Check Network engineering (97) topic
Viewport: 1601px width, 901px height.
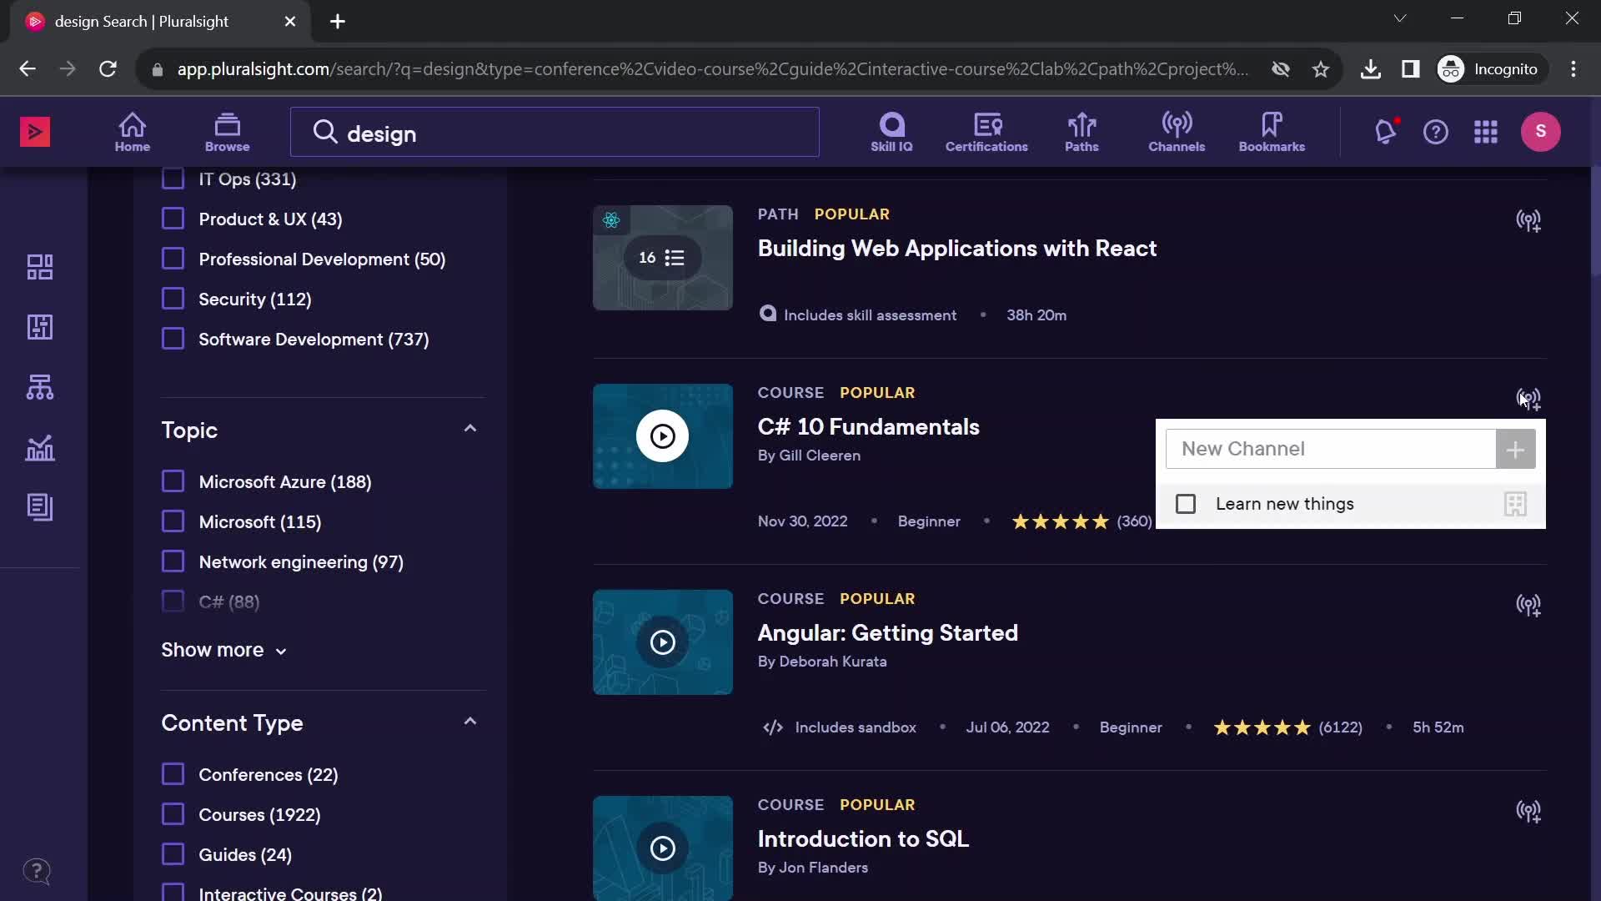click(173, 561)
